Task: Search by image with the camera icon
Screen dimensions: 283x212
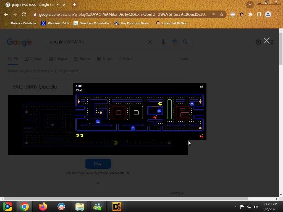Action: click(174, 42)
